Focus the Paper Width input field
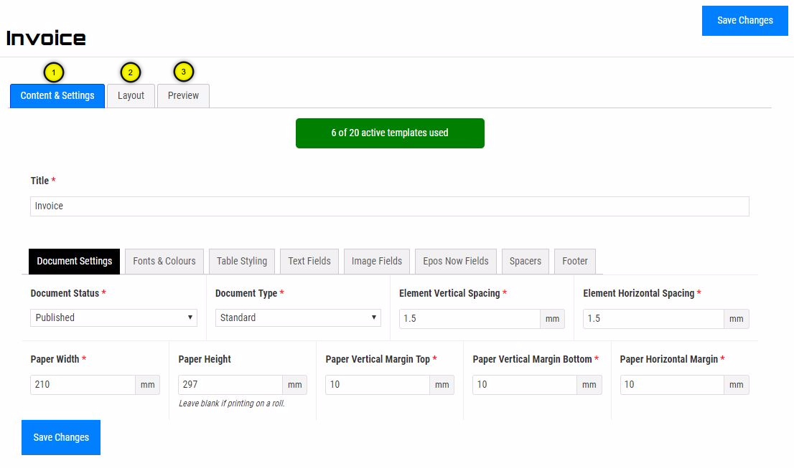 [83, 385]
